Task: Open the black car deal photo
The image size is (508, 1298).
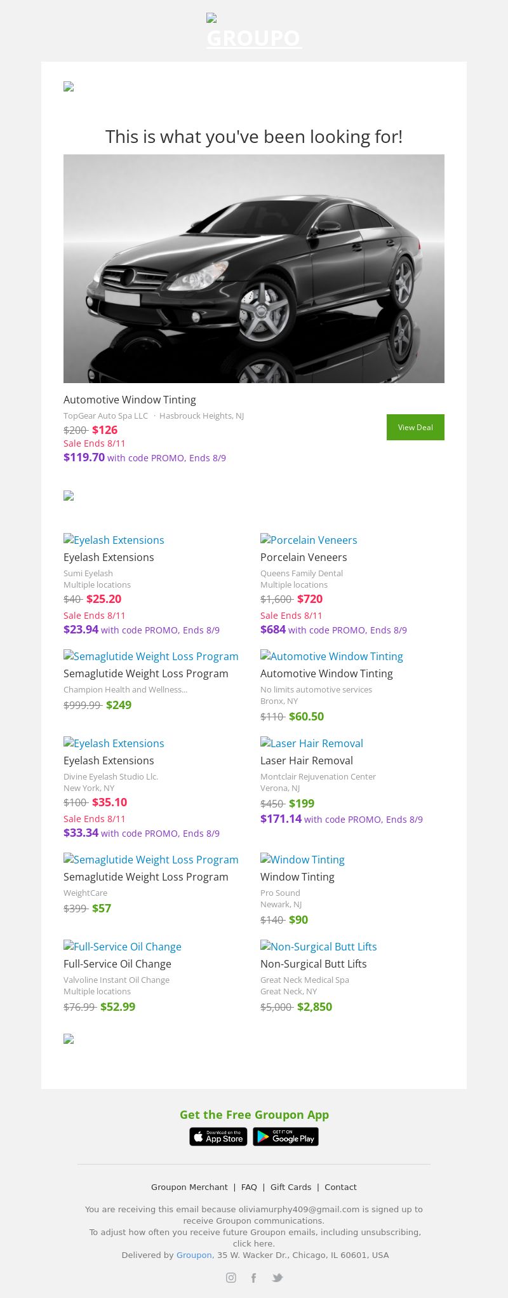Action: (254, 268)
